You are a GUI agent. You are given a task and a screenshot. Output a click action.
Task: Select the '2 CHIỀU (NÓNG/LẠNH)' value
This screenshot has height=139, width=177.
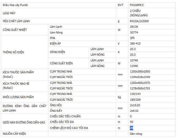pyautogui.click(x=139, y=13)
